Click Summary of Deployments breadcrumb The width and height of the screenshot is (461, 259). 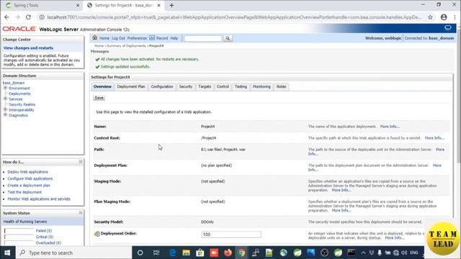click(x=126, y=46)
